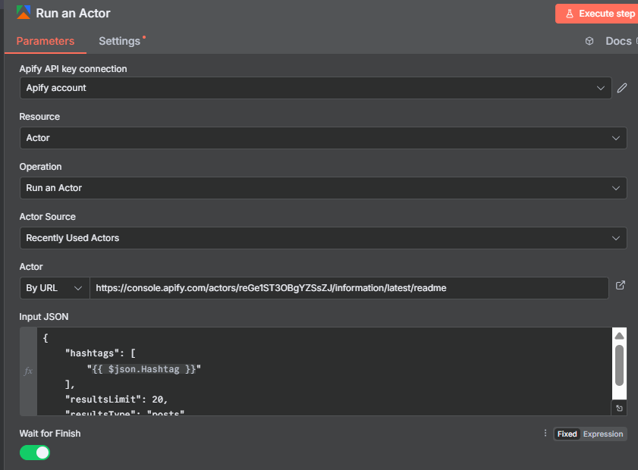Open the Actor Source dropdown
The image size is (638, 470).
click(x=323, y=238)
